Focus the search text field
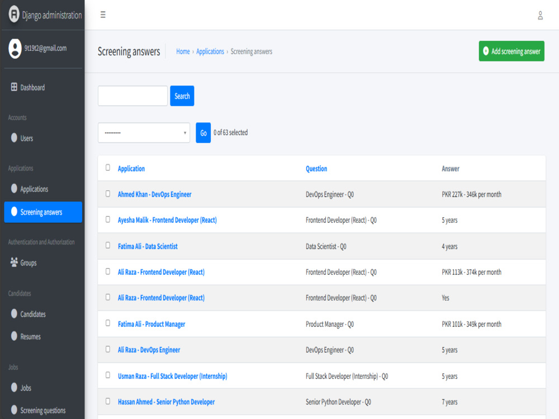The image size is (559, 419). [x=132, y=96]
